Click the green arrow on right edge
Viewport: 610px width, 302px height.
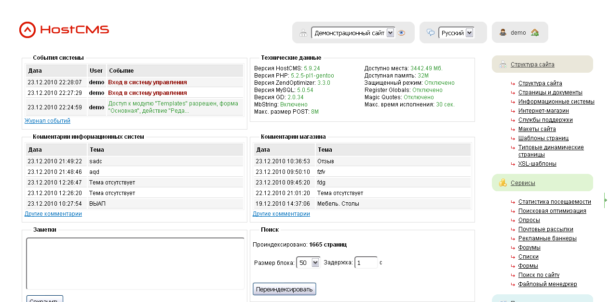coord(606,200)
